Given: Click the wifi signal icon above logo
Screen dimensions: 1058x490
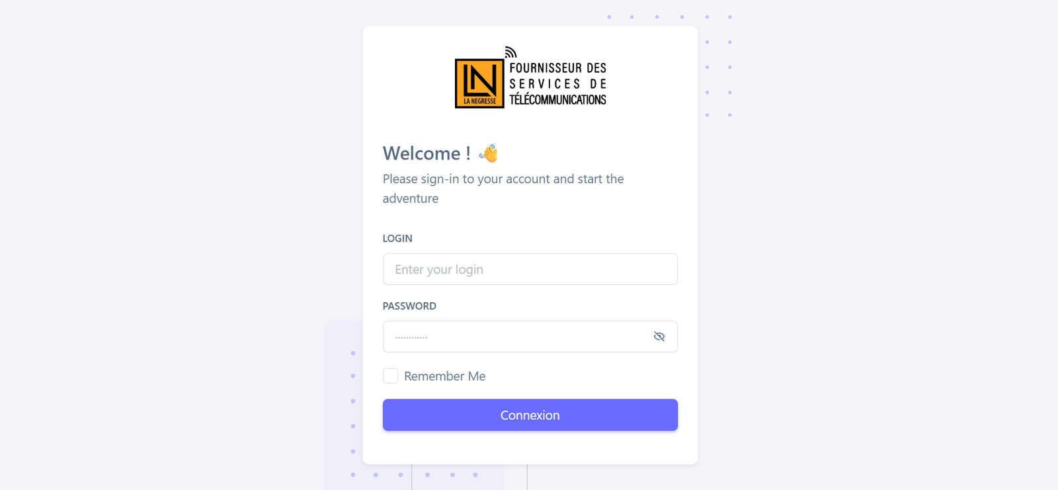Looking at the screenshot, I should [x=510, y=52].
